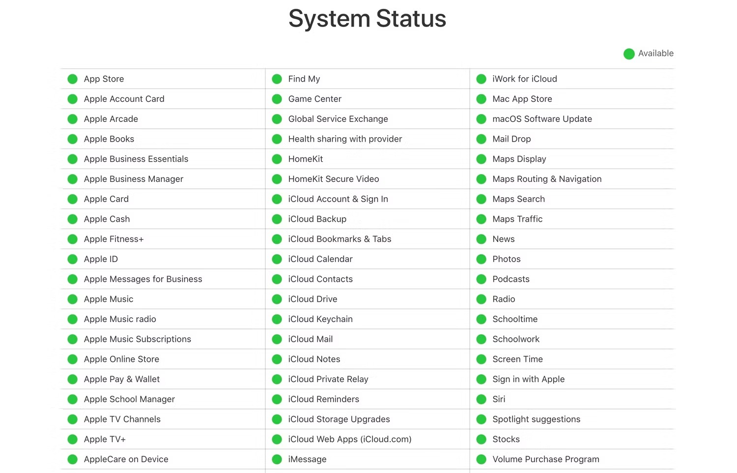737x473 pixels.
Task: Click the status icon beside iMessage
Action: coord(277,460)
